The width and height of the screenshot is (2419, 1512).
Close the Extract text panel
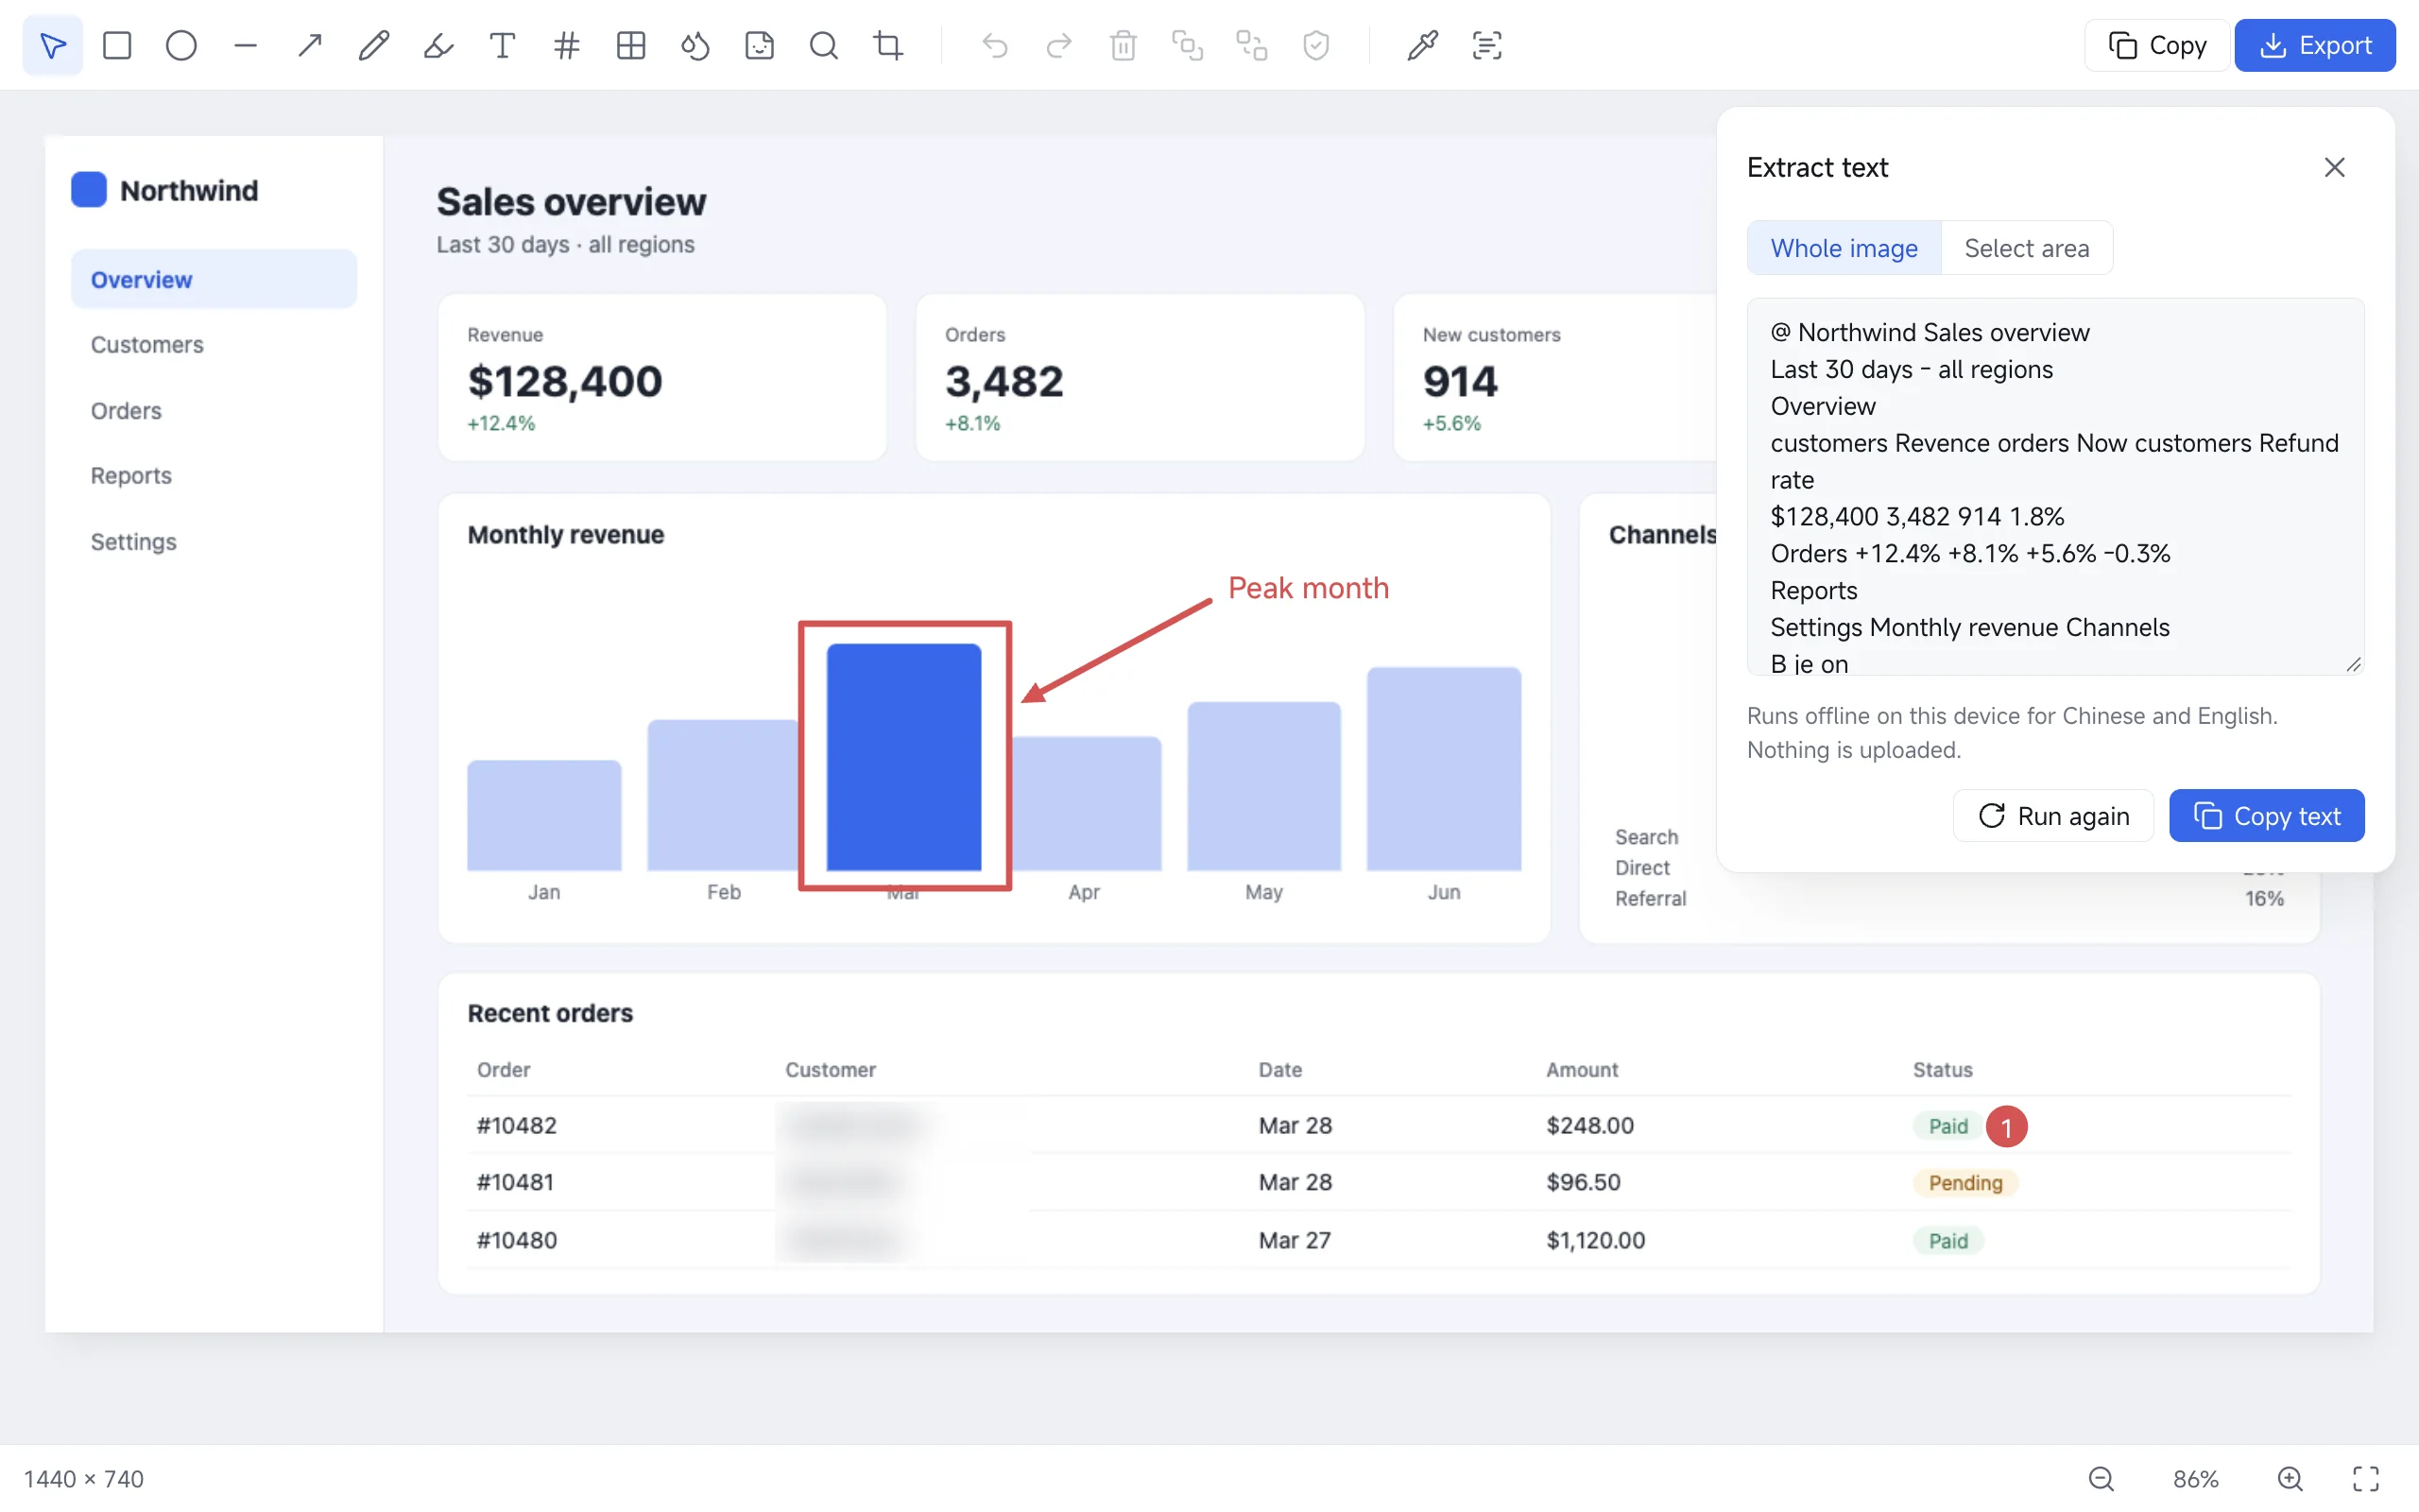pos(2334,167)
